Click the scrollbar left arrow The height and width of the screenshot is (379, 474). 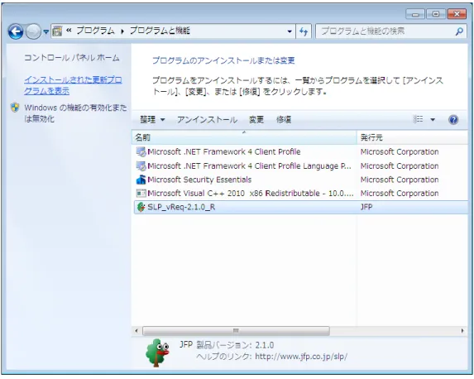136,331
